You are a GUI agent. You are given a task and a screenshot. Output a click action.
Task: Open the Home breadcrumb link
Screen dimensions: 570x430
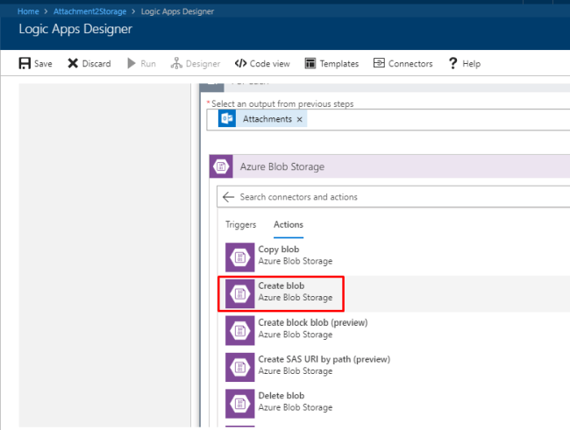pos(28,11)
